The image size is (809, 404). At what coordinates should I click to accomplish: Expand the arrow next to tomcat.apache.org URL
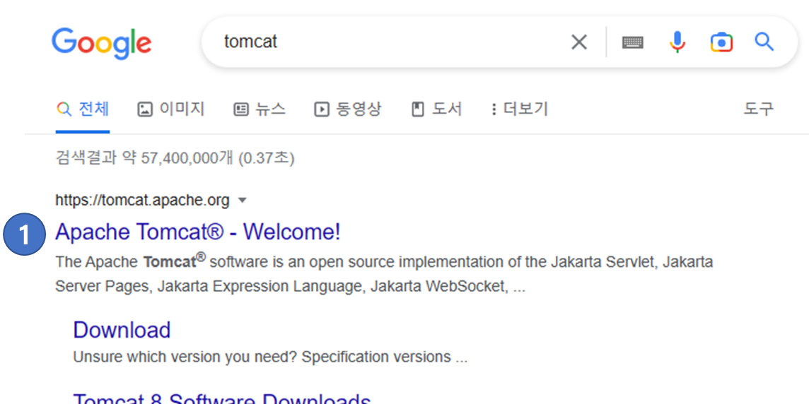(x=242, y=201)
